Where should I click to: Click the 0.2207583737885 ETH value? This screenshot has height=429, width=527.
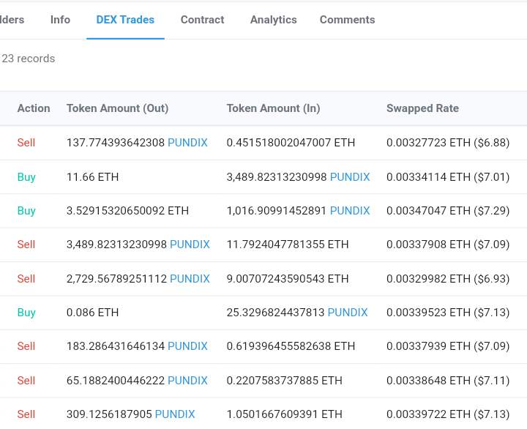284,381
